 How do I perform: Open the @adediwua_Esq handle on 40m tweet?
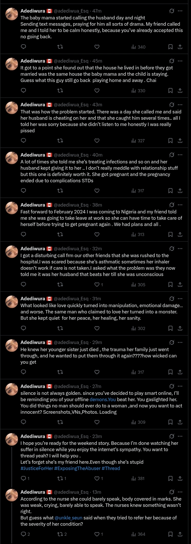coord(71,155)
